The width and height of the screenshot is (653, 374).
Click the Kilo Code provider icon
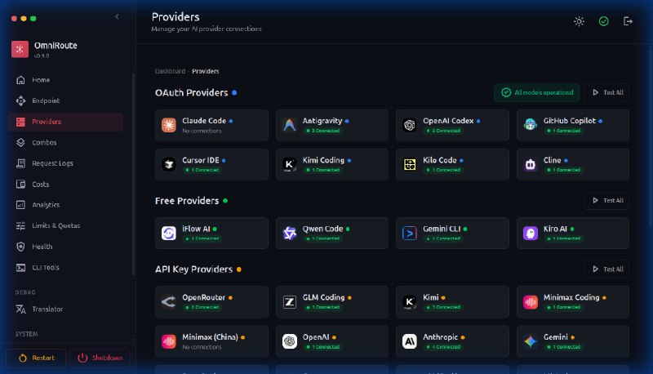point(410,164)
